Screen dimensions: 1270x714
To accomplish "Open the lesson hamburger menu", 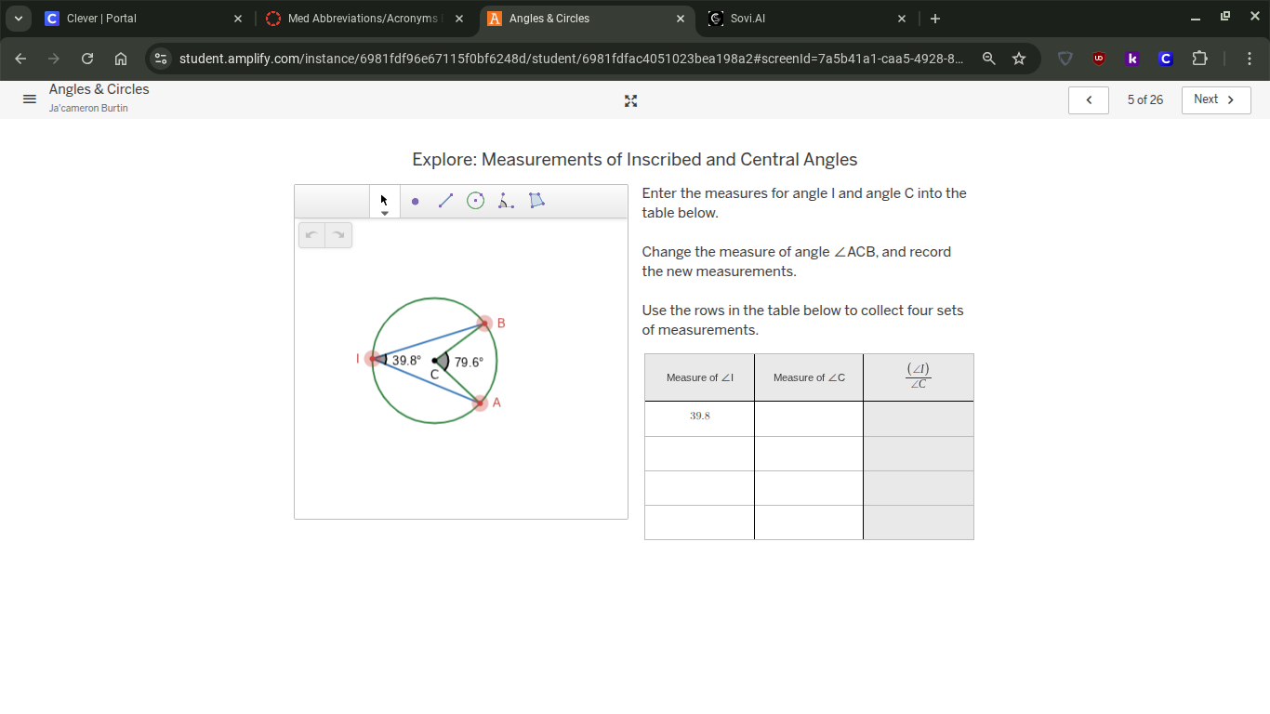I will [x=29, y=99].
